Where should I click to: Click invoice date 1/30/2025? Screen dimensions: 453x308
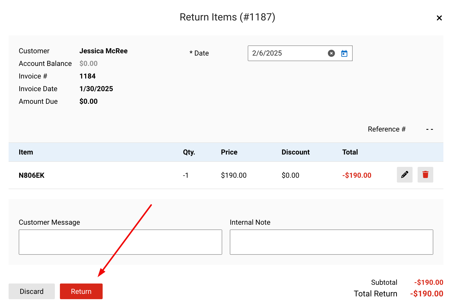[96, 89]
